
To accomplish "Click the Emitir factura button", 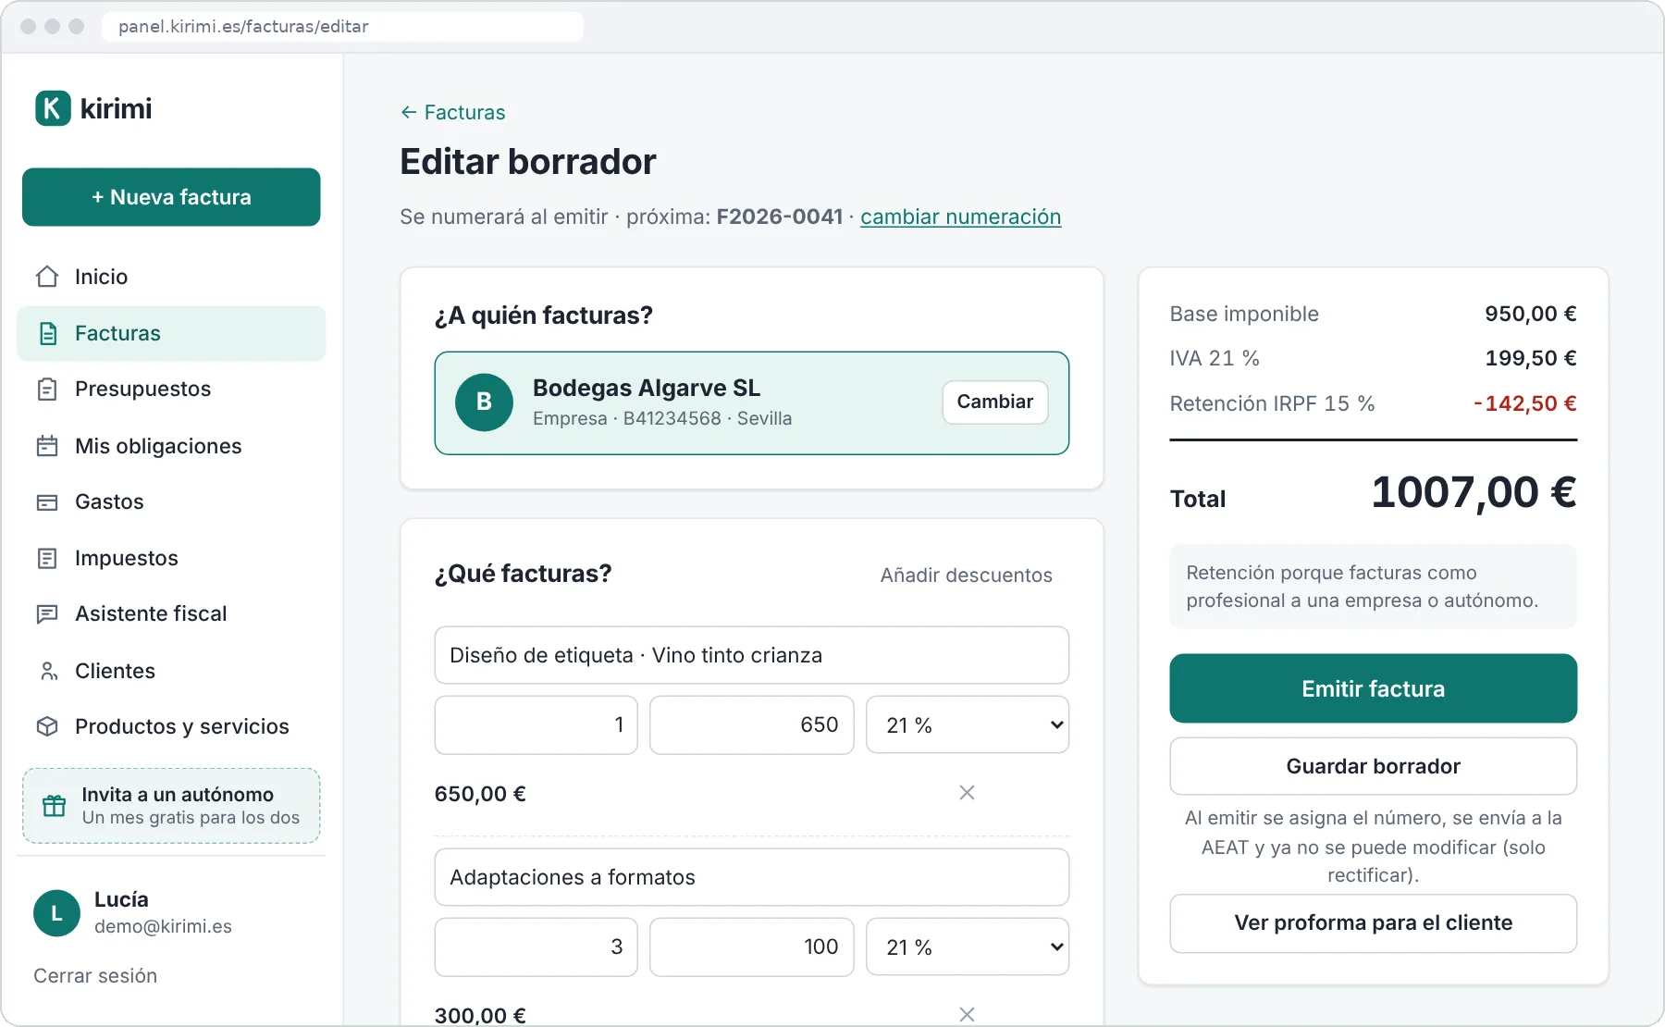I will (x=1373, y=688).
